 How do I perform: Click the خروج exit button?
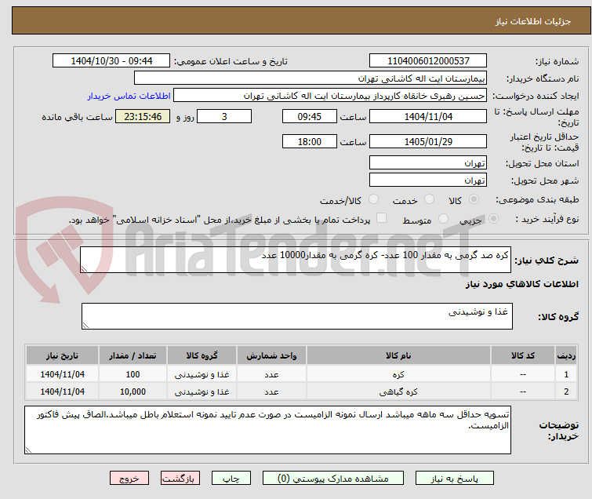pos(129,479)
